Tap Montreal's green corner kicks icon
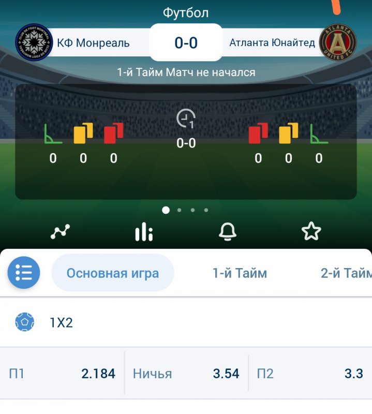The height and width of the screenshot is (414, 372). [53, 134]
